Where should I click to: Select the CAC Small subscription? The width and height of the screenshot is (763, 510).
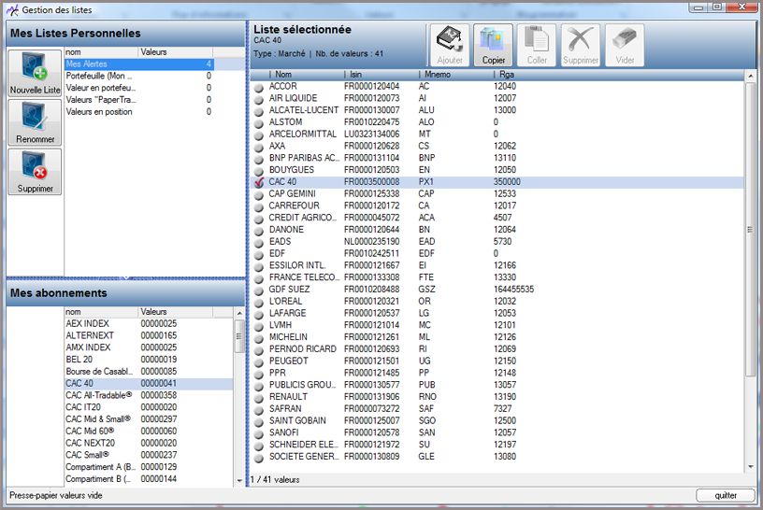[149, 455]
